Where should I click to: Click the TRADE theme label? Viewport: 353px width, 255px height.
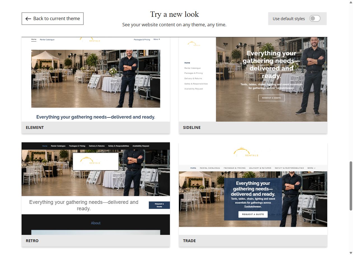tap(189, 241)
